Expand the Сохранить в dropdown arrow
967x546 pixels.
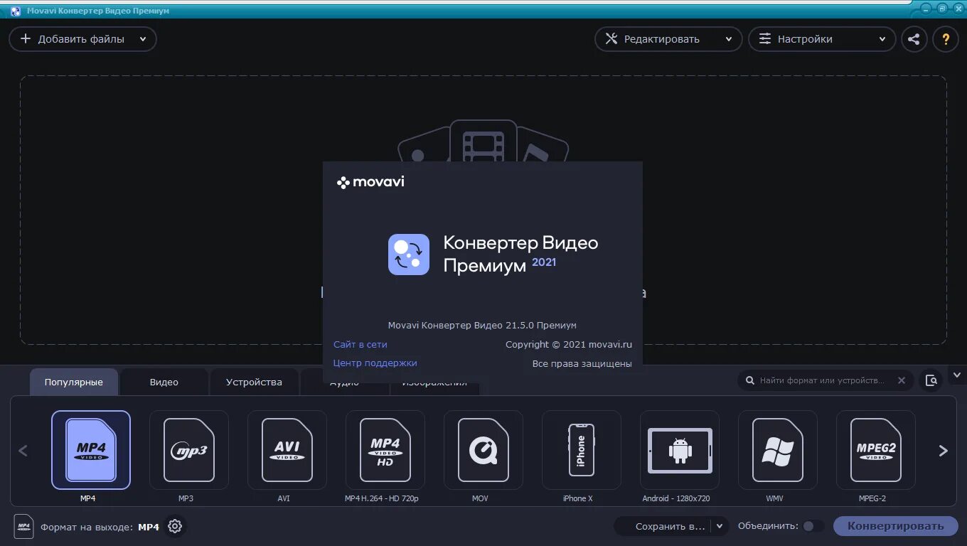720,526
